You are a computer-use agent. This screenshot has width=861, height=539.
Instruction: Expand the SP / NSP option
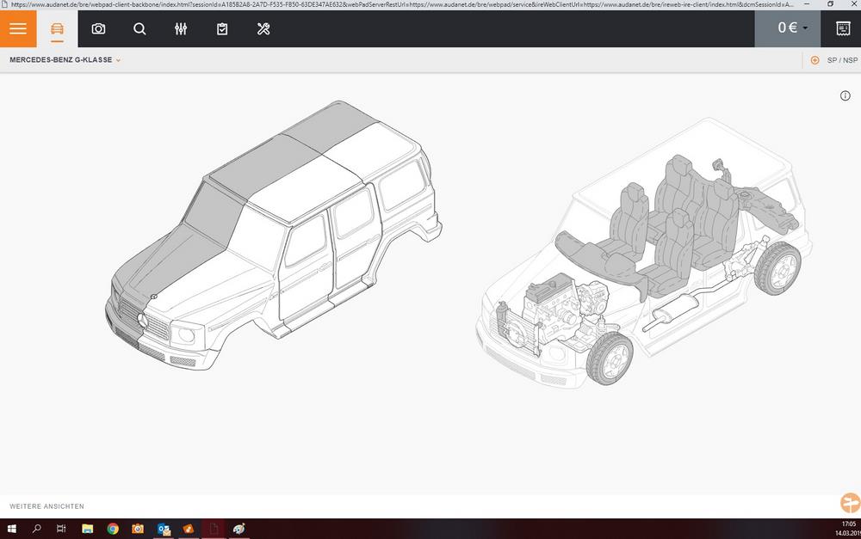coord(841,60)
